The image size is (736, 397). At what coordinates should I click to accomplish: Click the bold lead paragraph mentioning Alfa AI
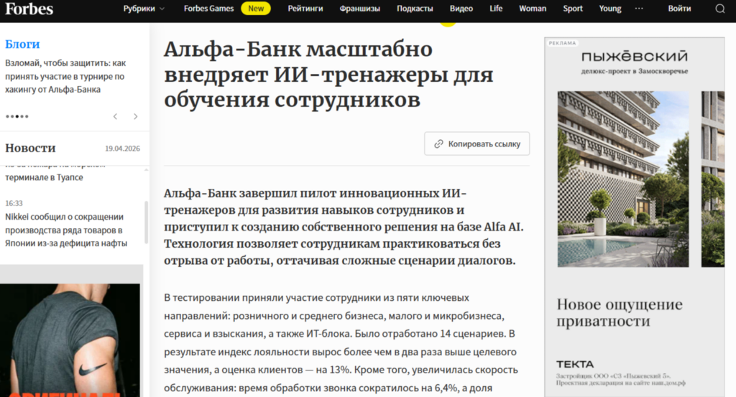344,227
